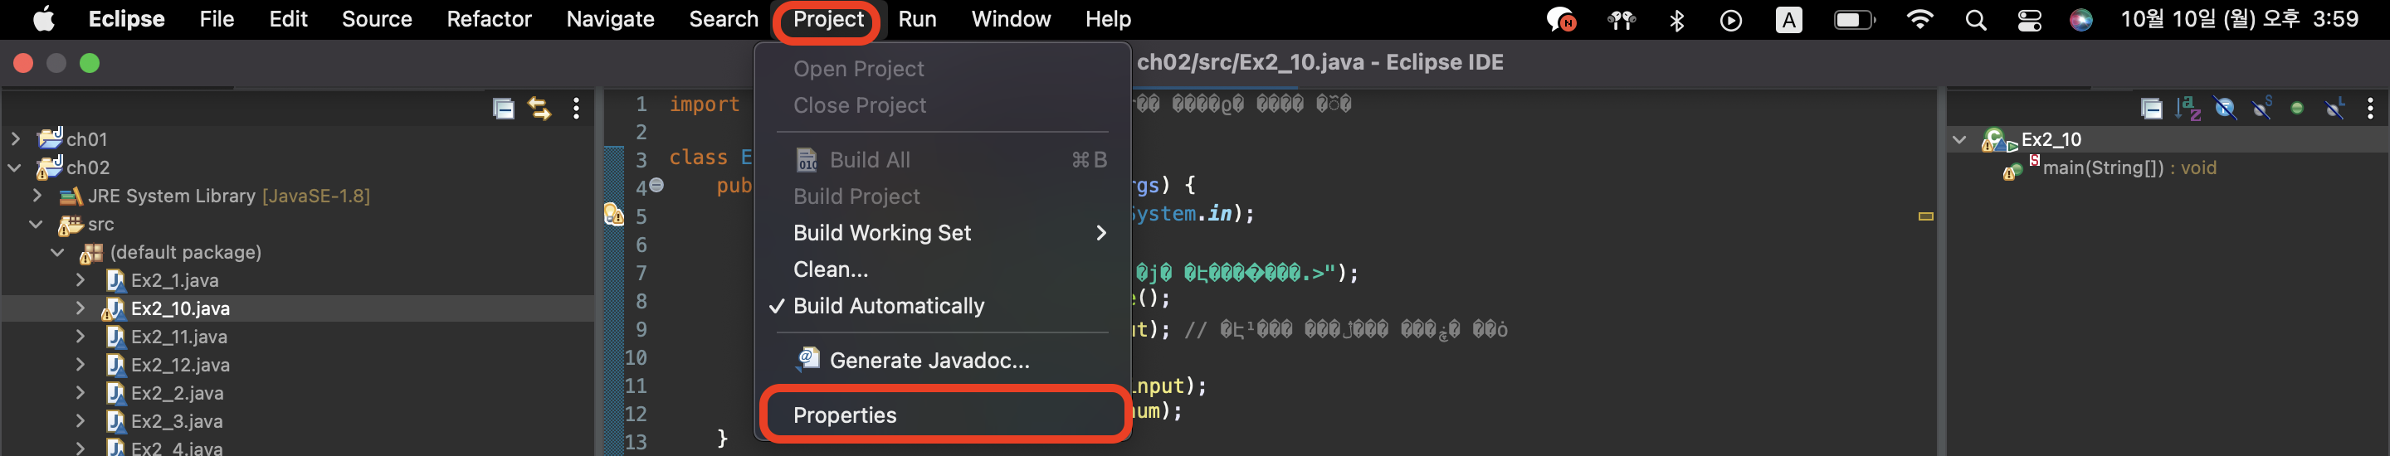Open the Apple menu

point(44,19)
